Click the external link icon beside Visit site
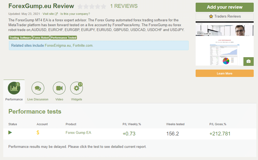Viewport: 258px width, 160px height. point(56,14)
